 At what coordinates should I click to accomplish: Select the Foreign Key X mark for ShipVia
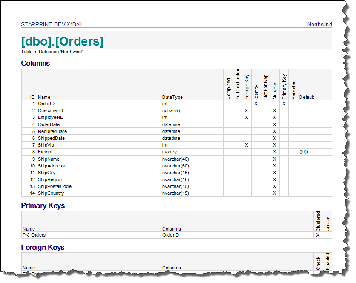(246, 145)
